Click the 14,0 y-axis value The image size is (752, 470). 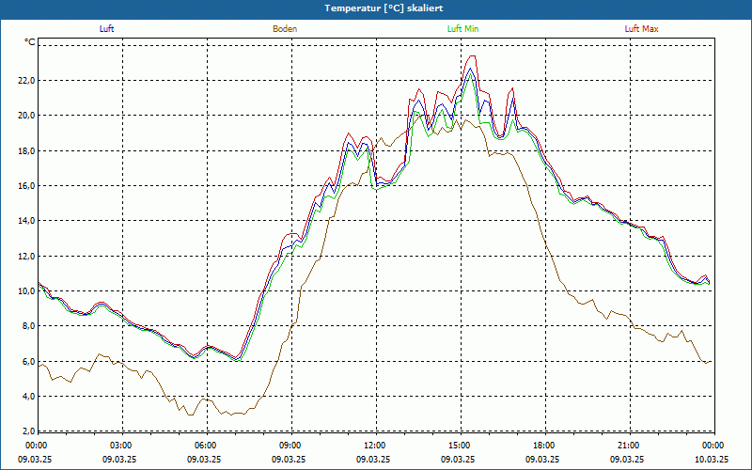coord(26,221)
